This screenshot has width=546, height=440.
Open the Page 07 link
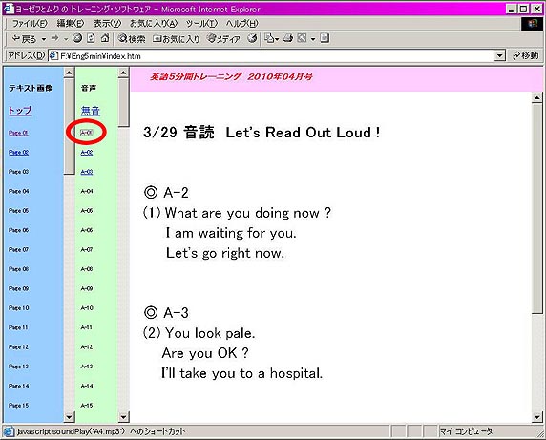(19, 250)
